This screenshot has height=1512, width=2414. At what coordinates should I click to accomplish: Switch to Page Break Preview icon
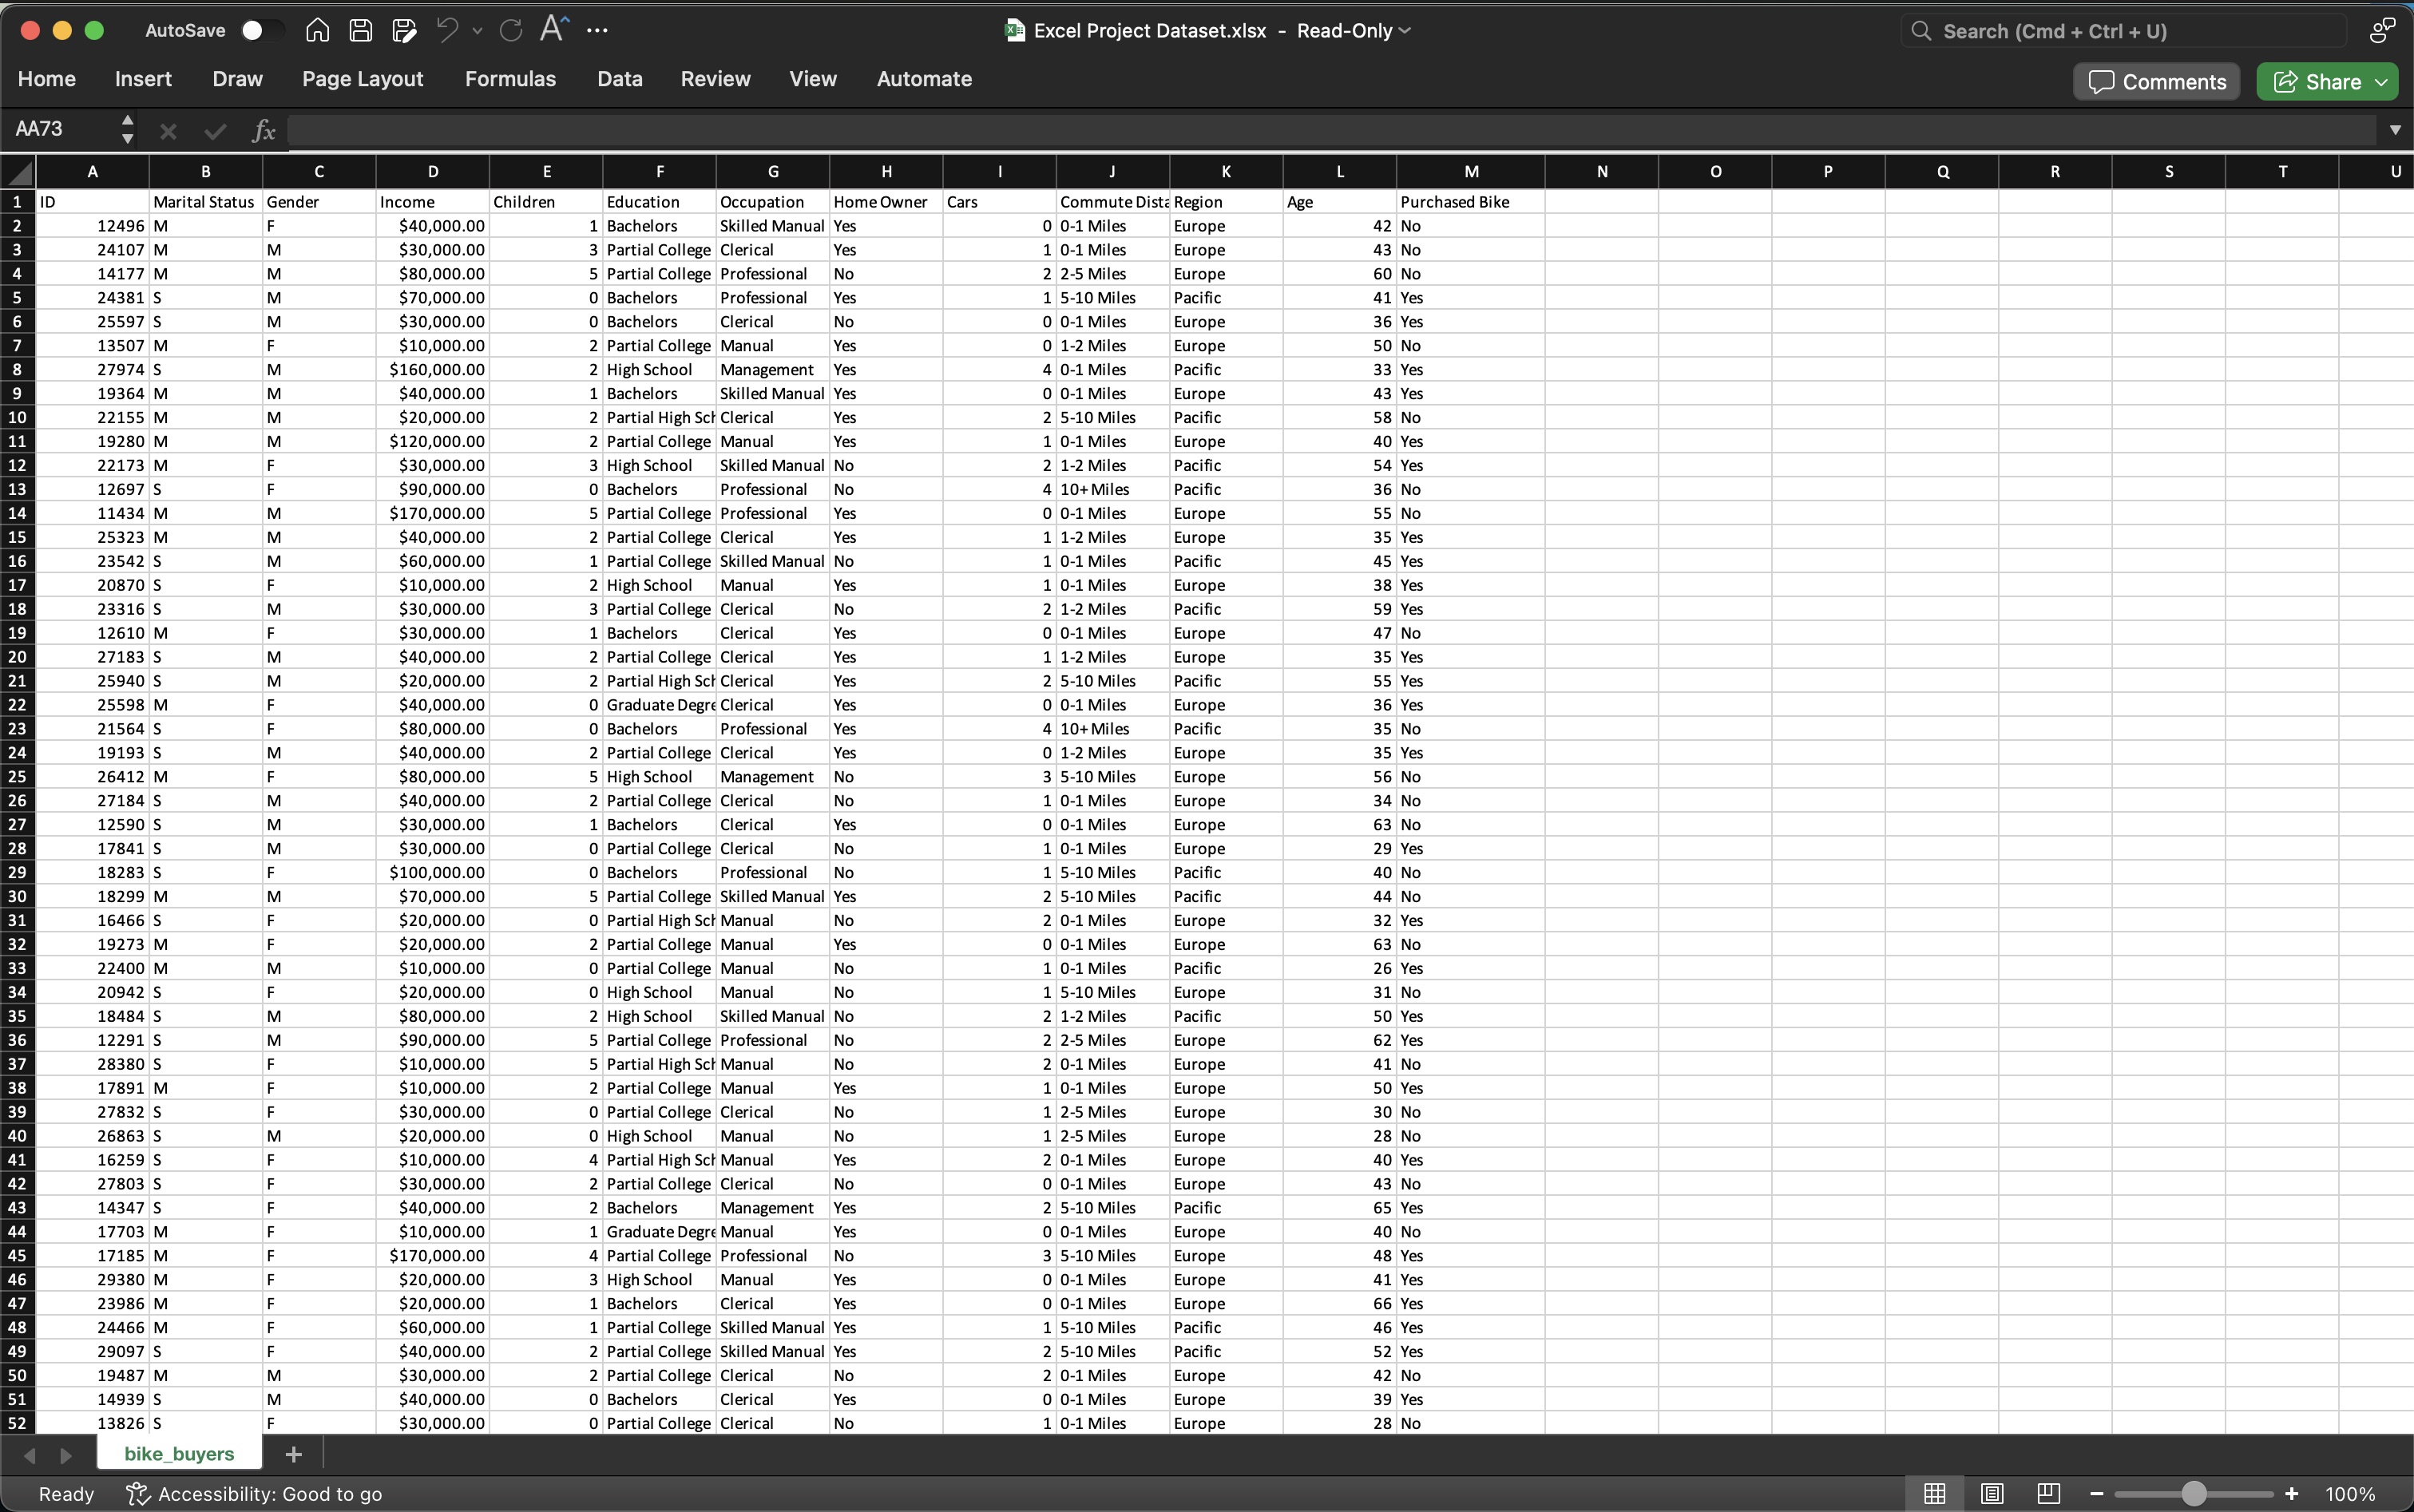click(x=2048, y=1493)
